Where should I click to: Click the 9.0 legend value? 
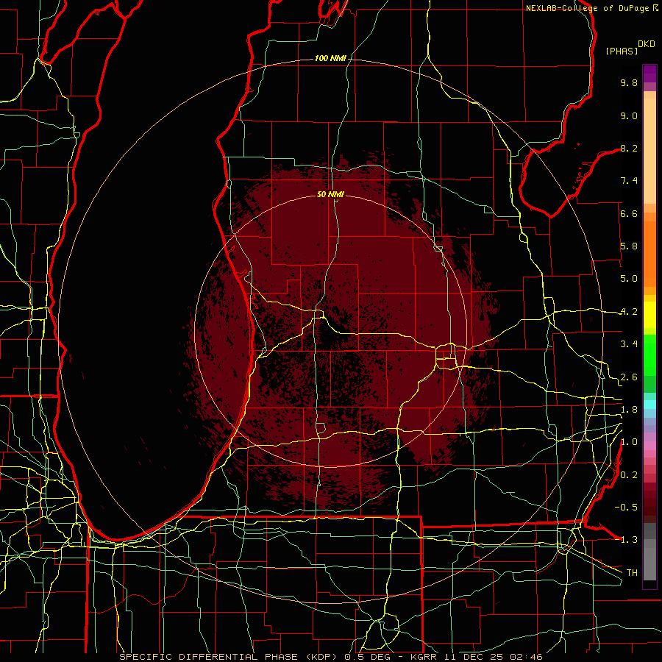coord(629,115)
